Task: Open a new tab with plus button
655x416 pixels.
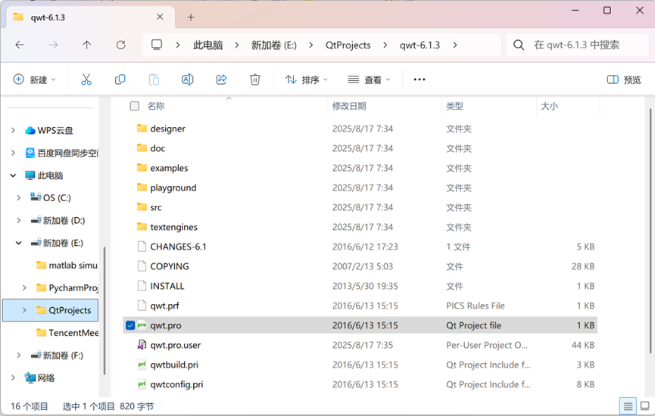Action: tap(191, 17)
